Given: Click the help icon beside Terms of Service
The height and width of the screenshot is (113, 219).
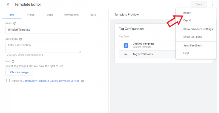Looking at the screenshot, I should pyautogui.click(x=83, y=81).
